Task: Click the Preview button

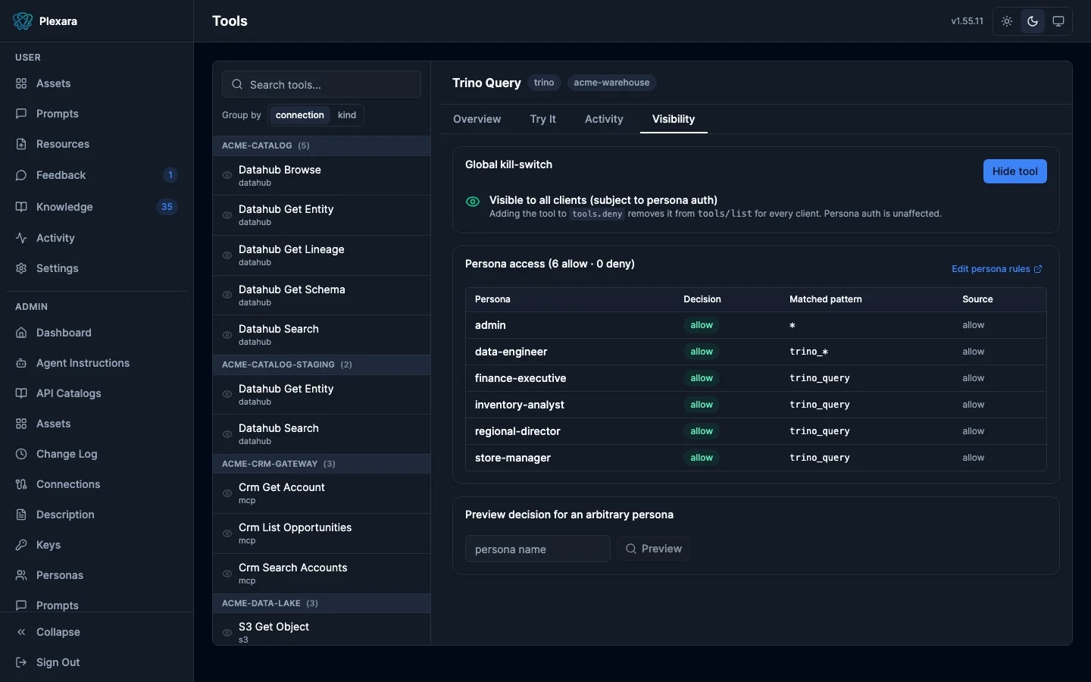Action: pos(653,549)
